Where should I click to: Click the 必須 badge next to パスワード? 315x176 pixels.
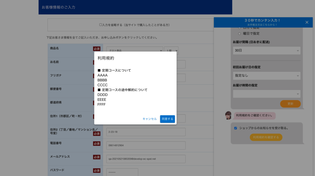(96, 170)
